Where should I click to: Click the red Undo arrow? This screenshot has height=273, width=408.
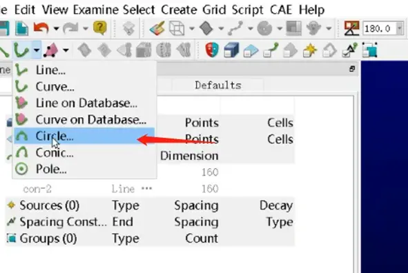click(41, 28)
